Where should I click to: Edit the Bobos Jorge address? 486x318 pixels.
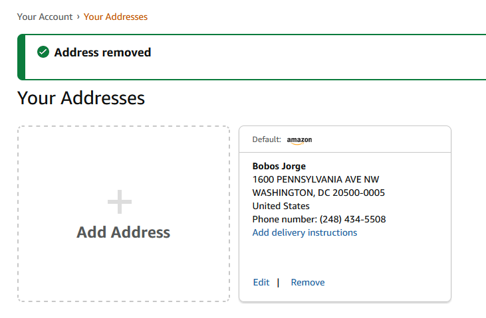click(261, 282)
